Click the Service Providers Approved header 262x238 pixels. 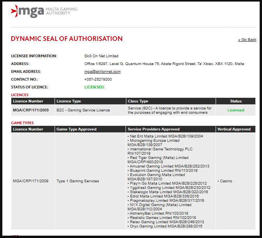171,129
